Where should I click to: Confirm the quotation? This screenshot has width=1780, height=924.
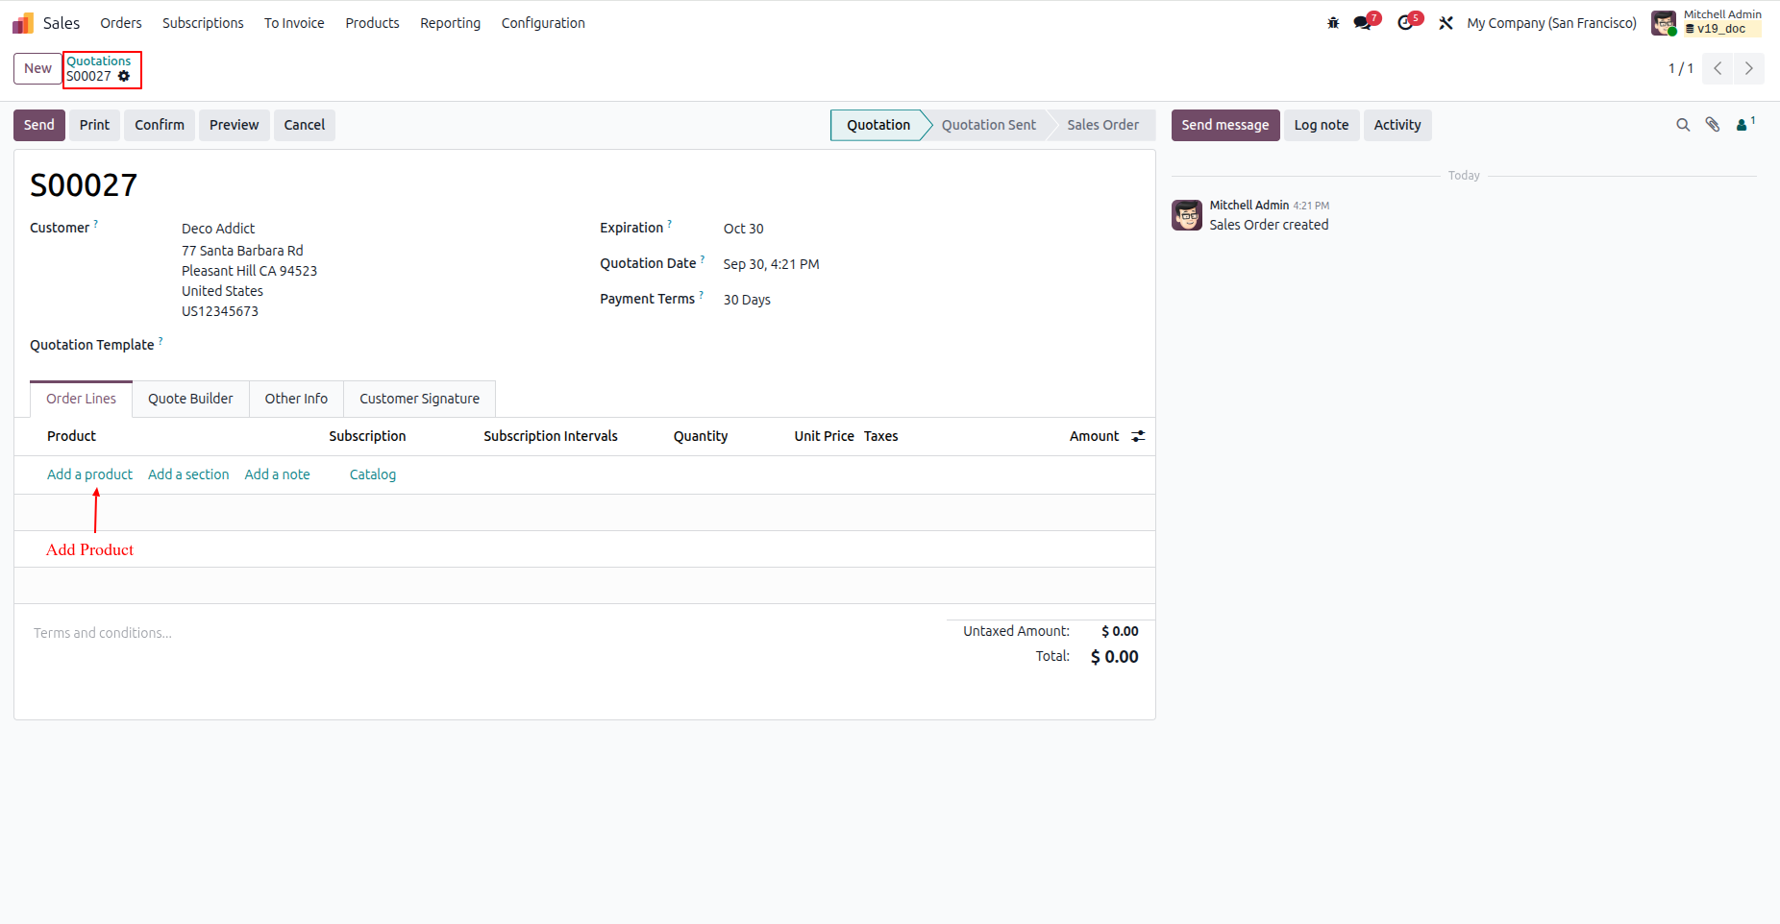pos(160,125)
